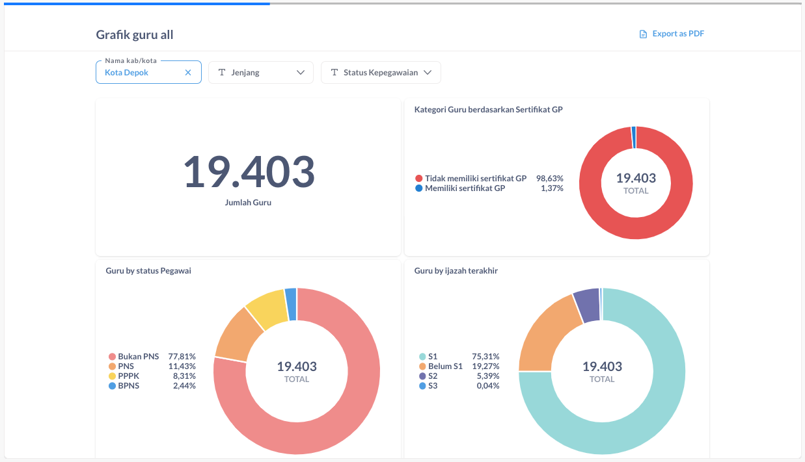Toggle the Tidak memiliki sertifikat GP legend dot

pos(418,178)
